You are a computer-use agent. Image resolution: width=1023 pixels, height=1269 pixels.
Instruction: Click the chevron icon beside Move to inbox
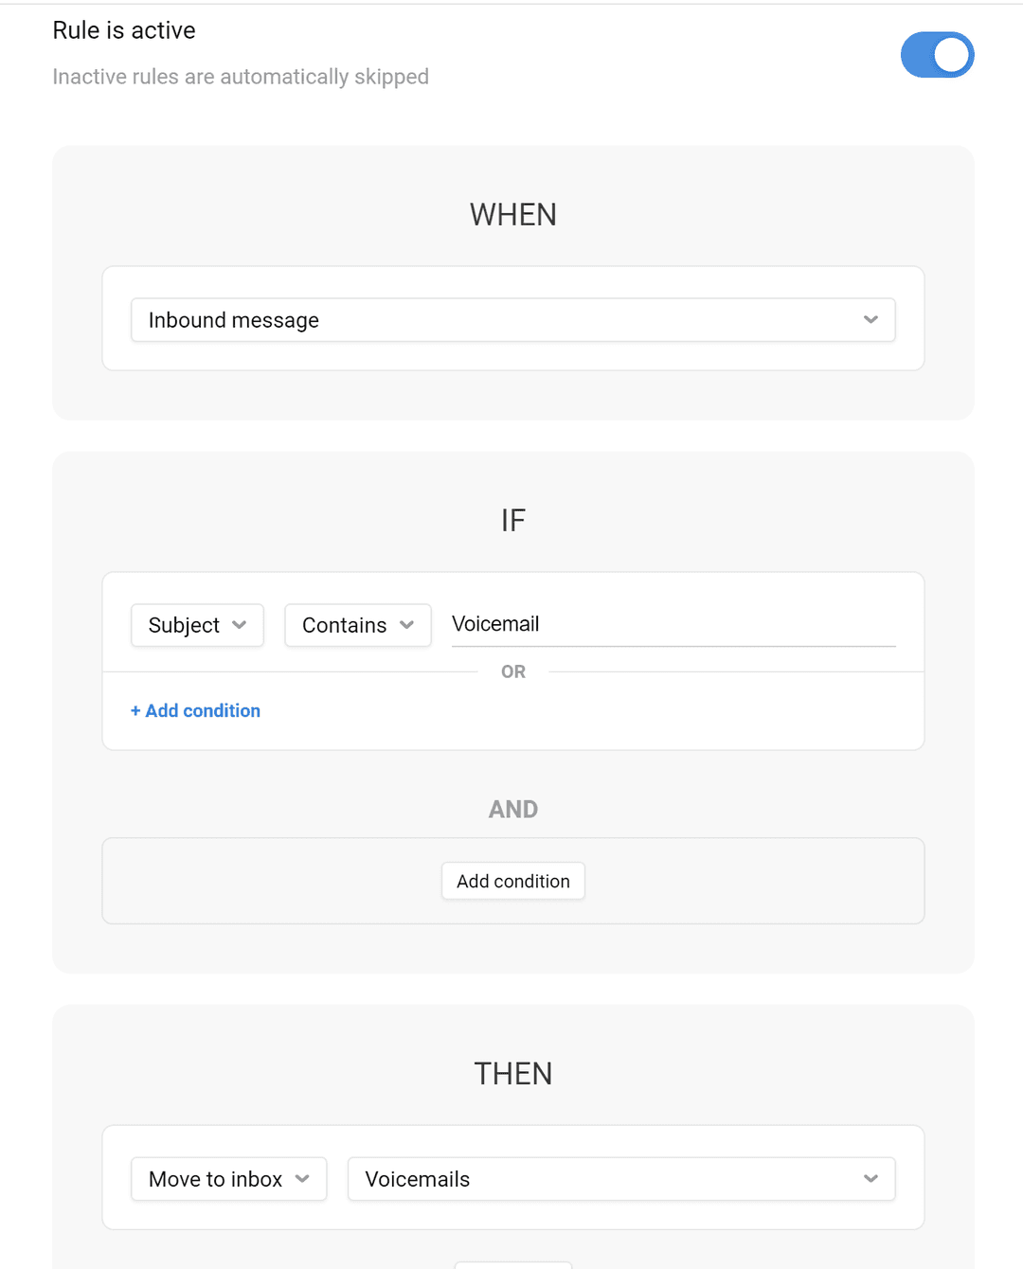[302, 1179]
